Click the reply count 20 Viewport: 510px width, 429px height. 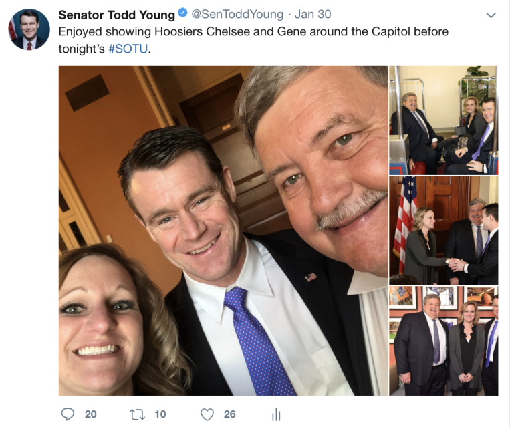[90, 414]
